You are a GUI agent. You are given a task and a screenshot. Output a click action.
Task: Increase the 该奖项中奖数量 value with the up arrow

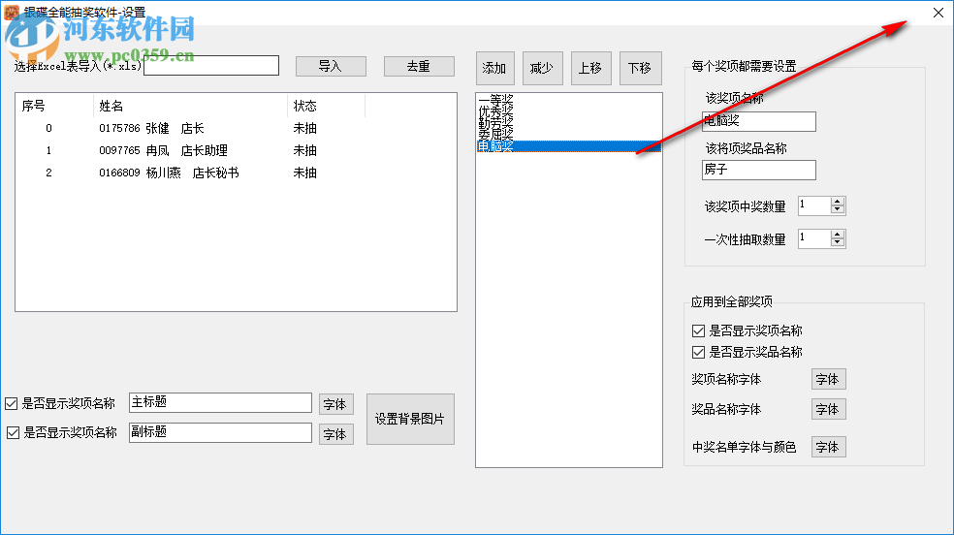point(838,202)
